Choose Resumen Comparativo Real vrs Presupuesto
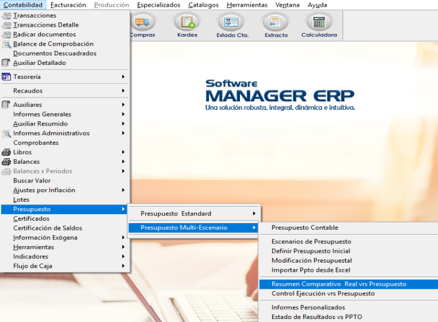This screenshot has height=322, width=438. (349, 284)
